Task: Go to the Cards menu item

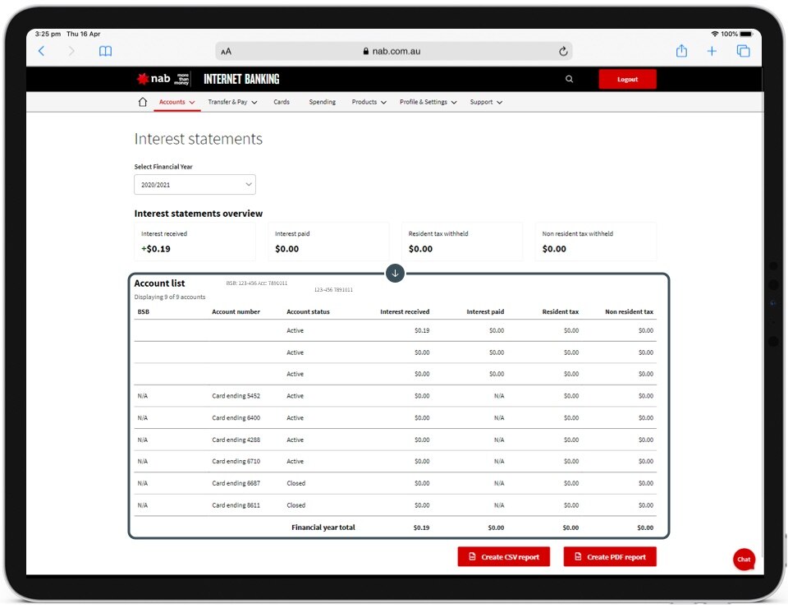Action: tap(282, 103)
